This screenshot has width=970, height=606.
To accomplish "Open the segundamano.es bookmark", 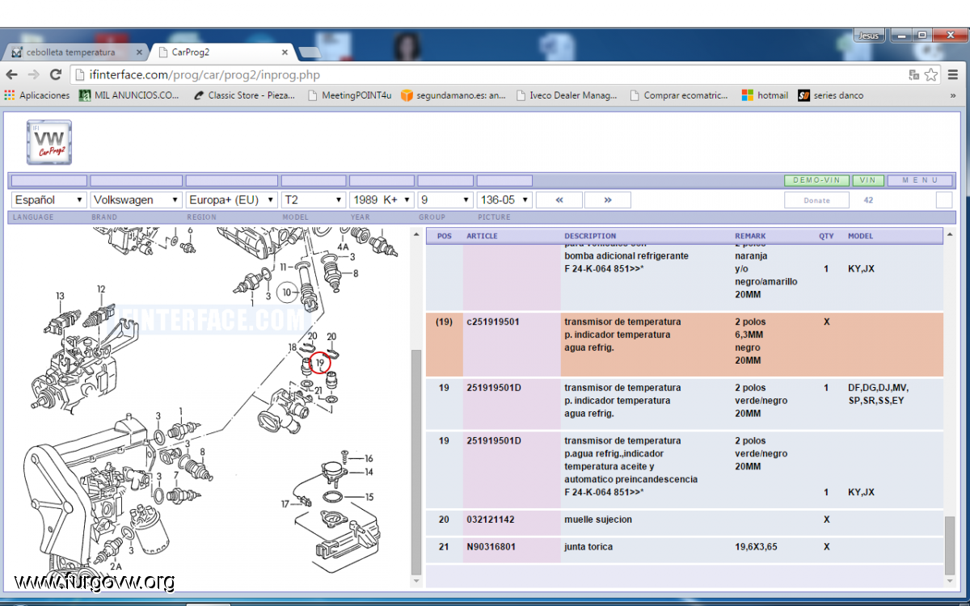I will [453, 95].
